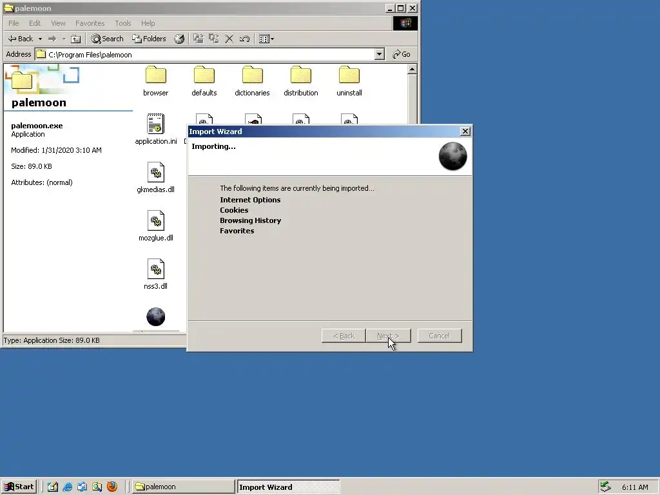Open the Edit menu
This screenshot has height=495, width=660.
(35, 23)
